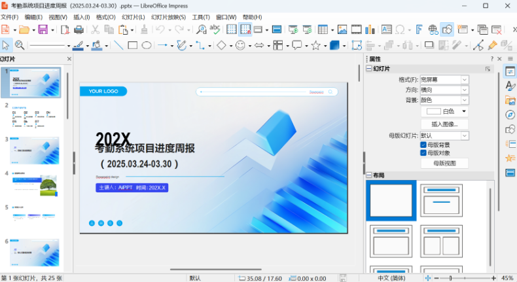517x282 pixels.
Task: Open the 编辑(E) menu
Action: click(x=33, y=17)
